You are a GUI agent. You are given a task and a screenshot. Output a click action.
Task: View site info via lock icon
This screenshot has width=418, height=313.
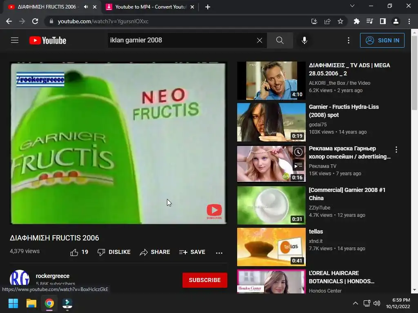pos(51,21)
